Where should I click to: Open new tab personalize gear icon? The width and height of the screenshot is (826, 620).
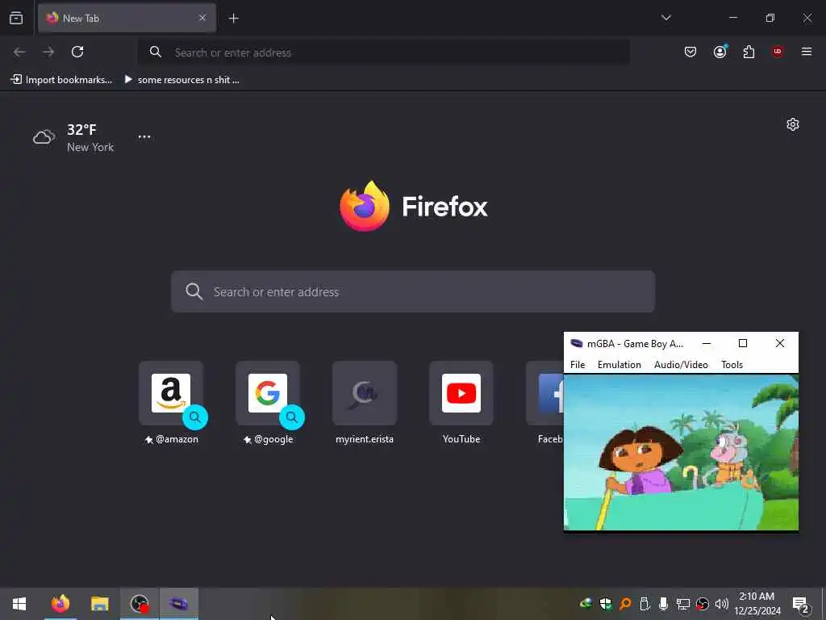793,124
